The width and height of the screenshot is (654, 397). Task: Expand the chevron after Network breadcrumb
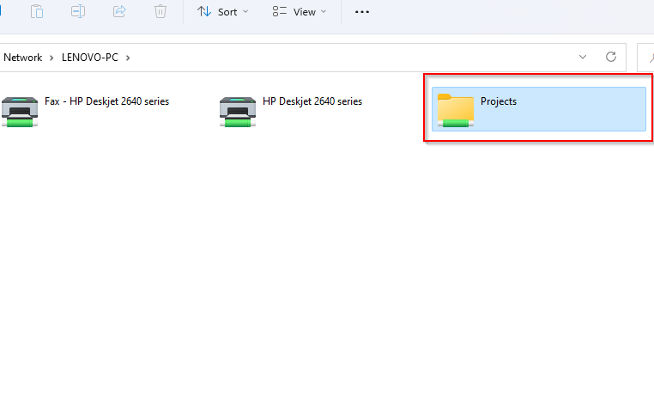coord(51,58)
